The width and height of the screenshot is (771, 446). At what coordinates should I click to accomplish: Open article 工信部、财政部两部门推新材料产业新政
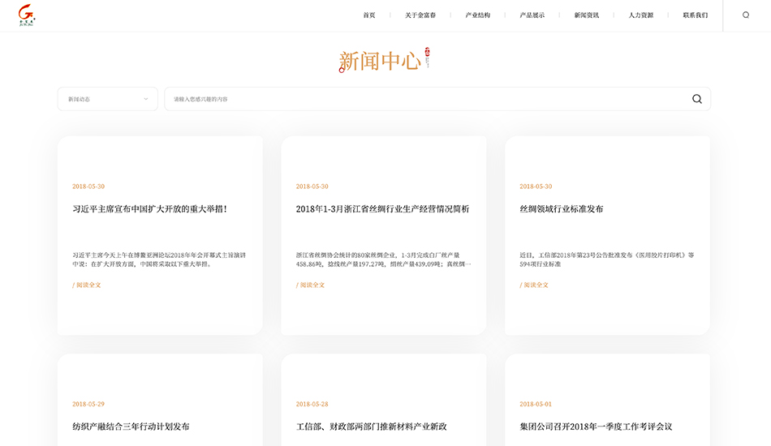coord(371,427)
